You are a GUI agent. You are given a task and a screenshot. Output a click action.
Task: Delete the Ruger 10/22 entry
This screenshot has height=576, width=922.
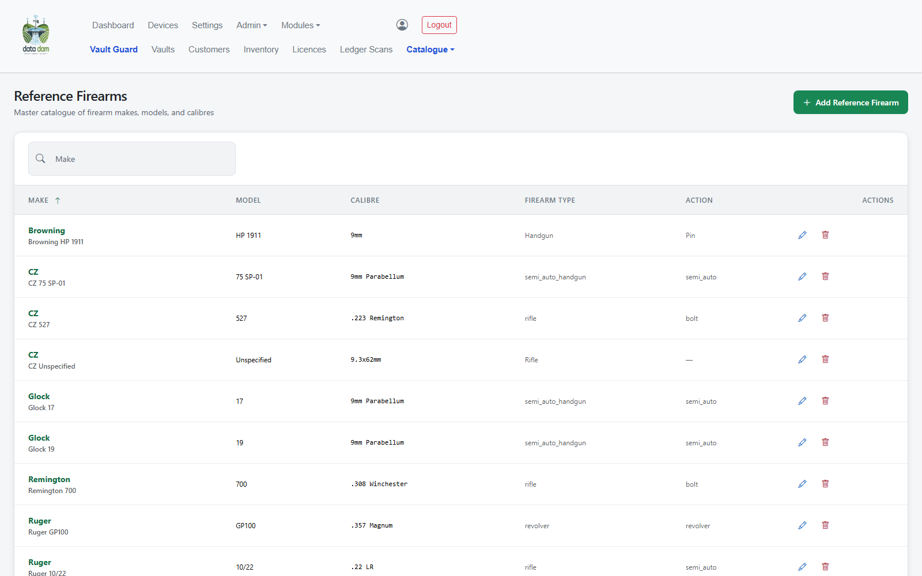825,567
